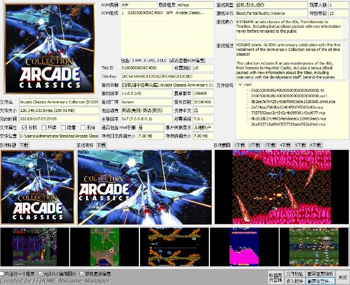The height and width of the screenshot is (285, 350).
Task: Open the orange rocky shooter screenshot thumbnail
Action: point(174,247)
